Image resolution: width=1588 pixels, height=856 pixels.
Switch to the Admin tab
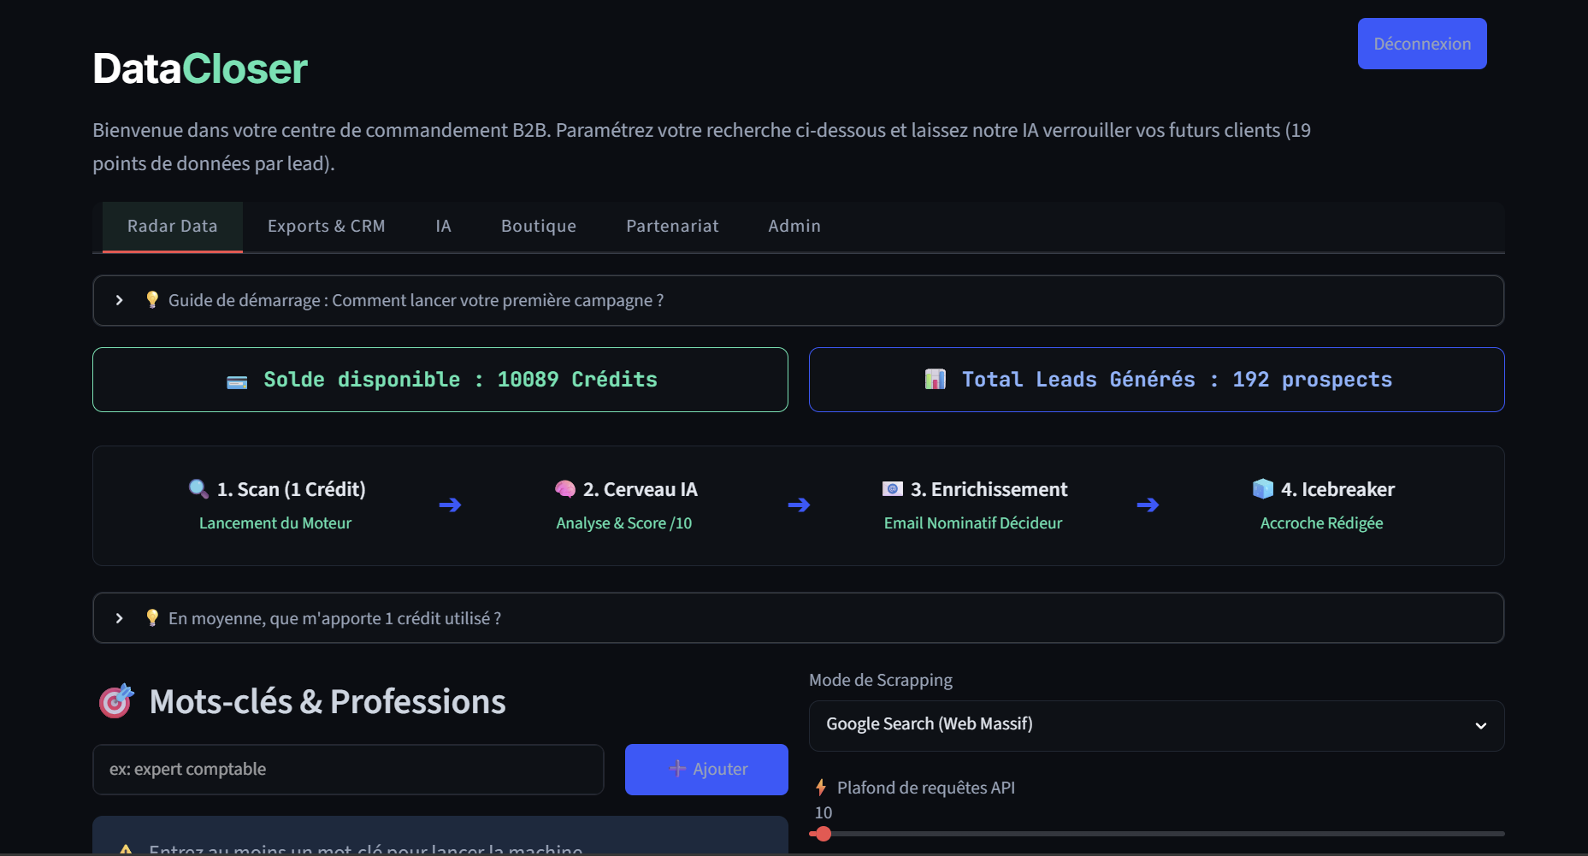pyautogui.click(x=794, y=227)
